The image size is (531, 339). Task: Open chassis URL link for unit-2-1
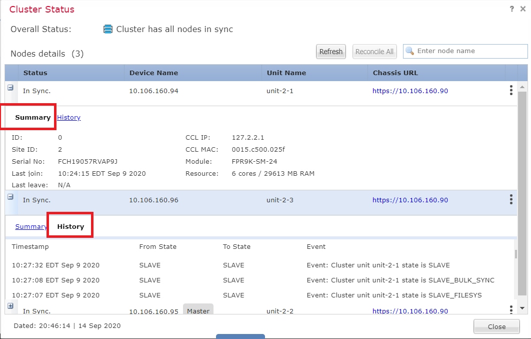click(410, 91)
